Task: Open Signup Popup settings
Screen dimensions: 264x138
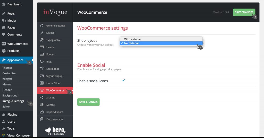Action: 55,76
